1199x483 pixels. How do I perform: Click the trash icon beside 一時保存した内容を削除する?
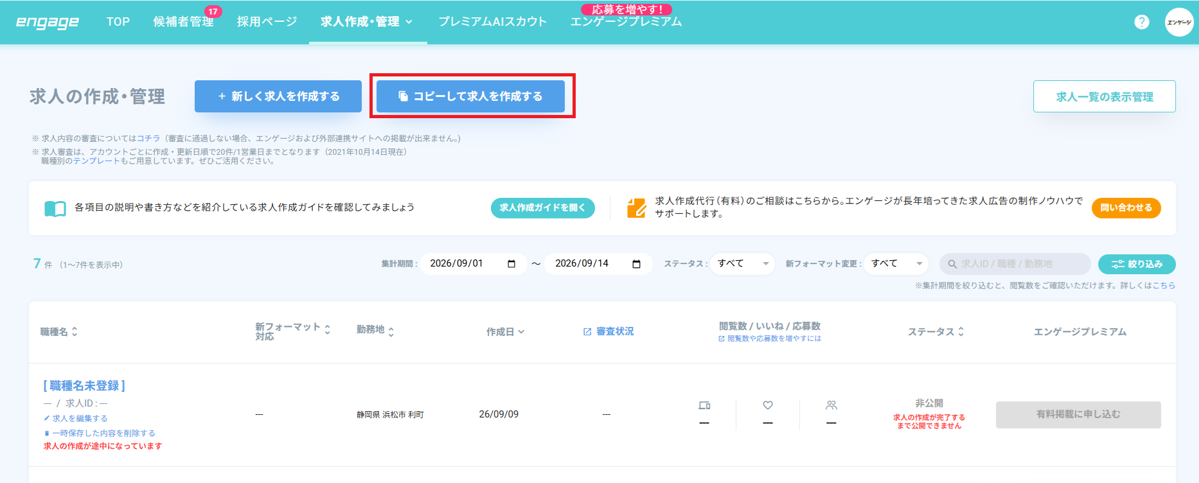(x=46, y=434)
